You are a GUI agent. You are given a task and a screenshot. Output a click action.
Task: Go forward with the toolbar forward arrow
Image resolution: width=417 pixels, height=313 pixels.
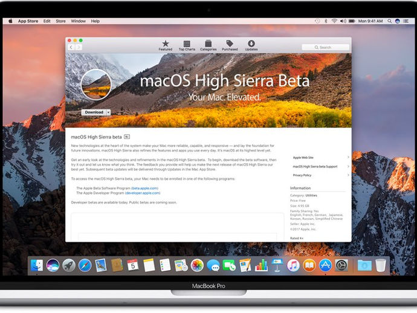tap(79, 47)
